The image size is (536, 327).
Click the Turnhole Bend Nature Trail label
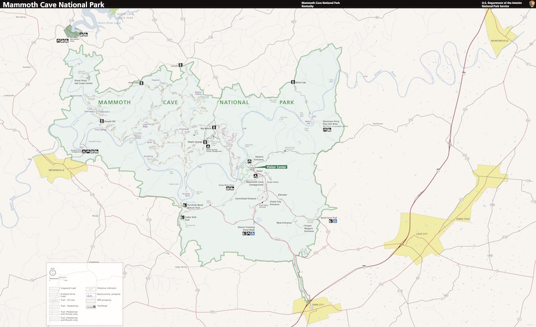(195, 206)
